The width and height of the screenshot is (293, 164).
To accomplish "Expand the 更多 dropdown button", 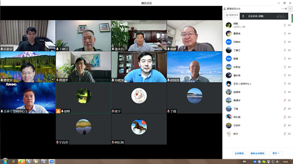I will click(x=276, y=154).
